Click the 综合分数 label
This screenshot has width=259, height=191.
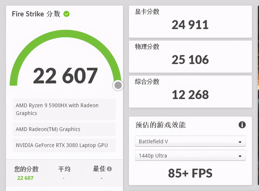147,82
